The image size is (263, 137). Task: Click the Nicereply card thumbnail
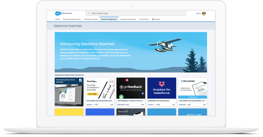click(x=131, y=112)
